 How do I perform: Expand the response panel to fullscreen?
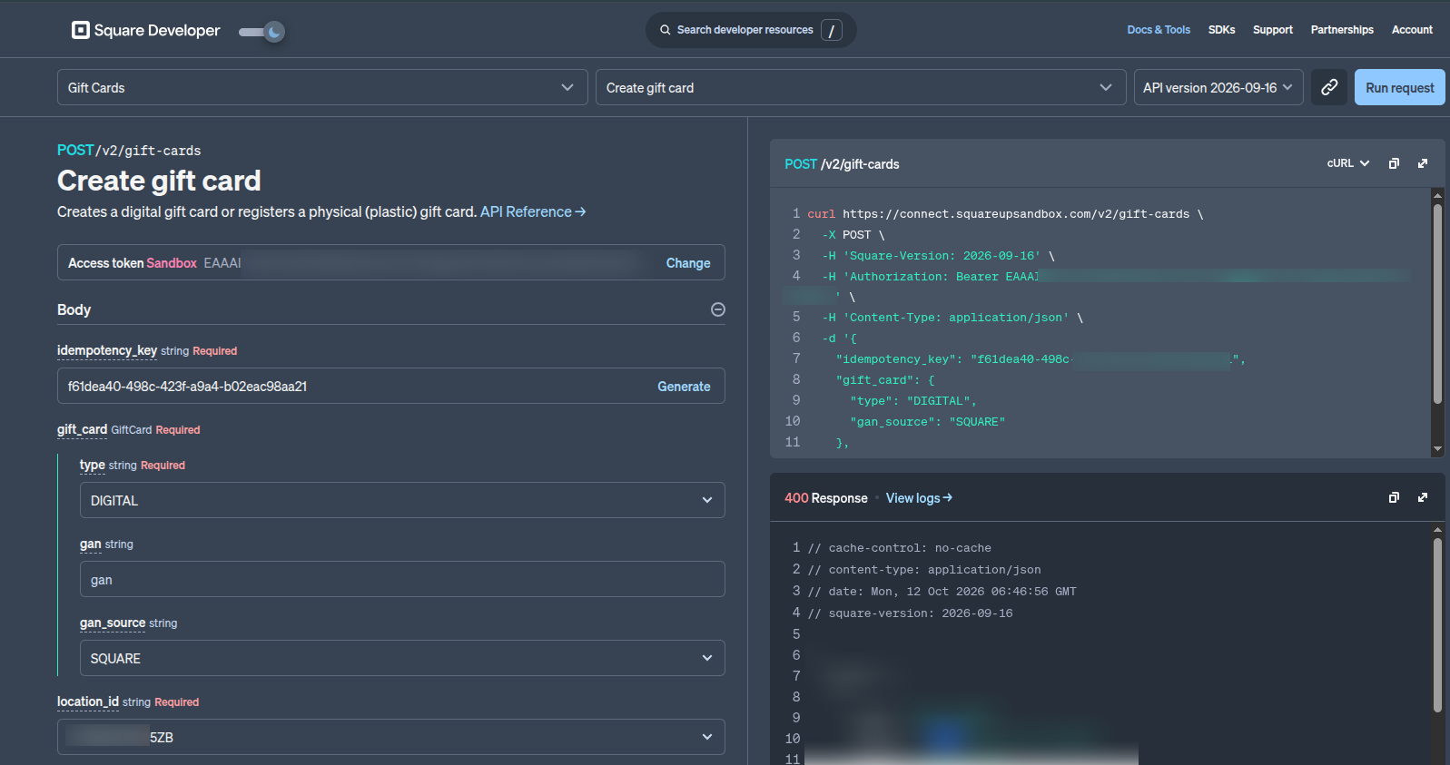click(x=1423, y=497)
